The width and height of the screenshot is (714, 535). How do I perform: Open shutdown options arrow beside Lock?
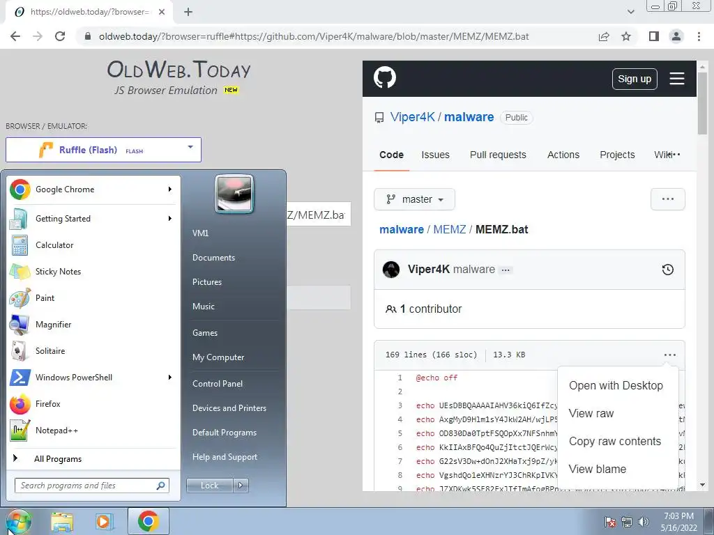coord(241,486)
